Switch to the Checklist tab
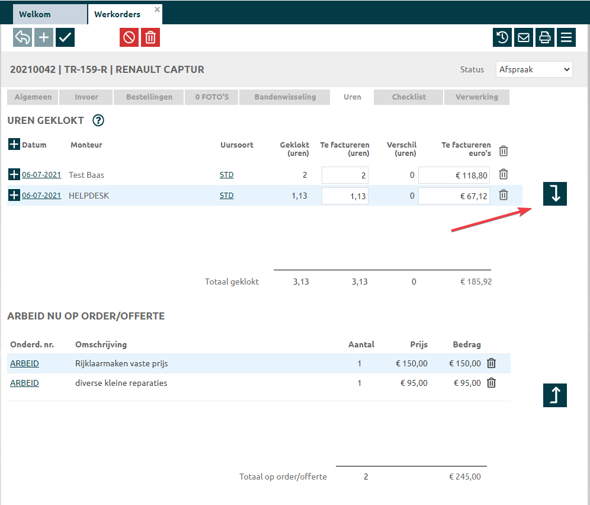 (x=409, y=97)
